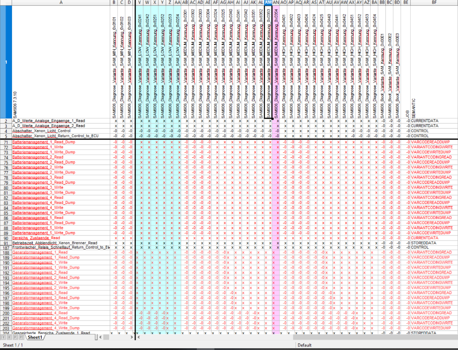Click the next sheet navigation arrow

(15, 337)
